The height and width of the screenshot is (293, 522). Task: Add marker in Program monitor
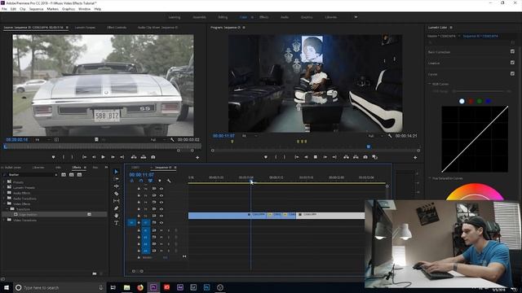coord(266,157)
